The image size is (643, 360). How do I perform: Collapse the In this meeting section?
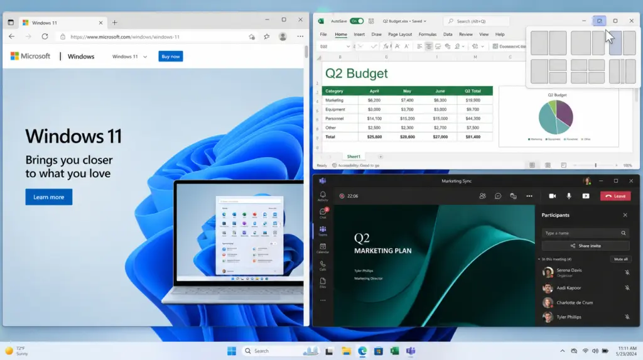click(x=539, y=259)
